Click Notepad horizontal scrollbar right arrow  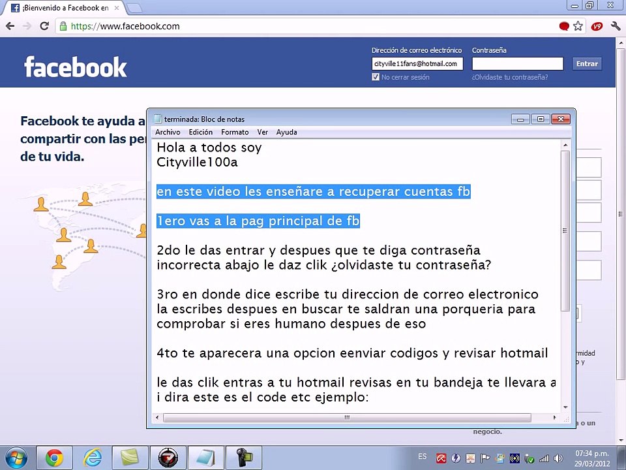pos(554,418)
